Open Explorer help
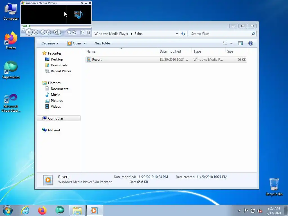The width and height of the screenshot is (288, 216). (251, 43)
